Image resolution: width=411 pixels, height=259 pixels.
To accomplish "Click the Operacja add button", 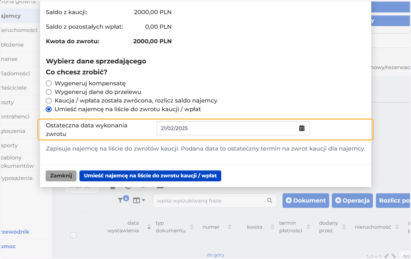I will pyautogui.click(x=352, y=200).
